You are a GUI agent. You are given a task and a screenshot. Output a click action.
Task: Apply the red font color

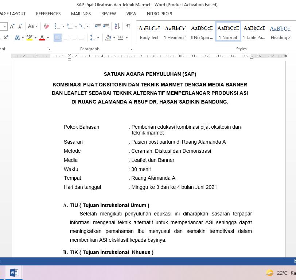(42, 38)
